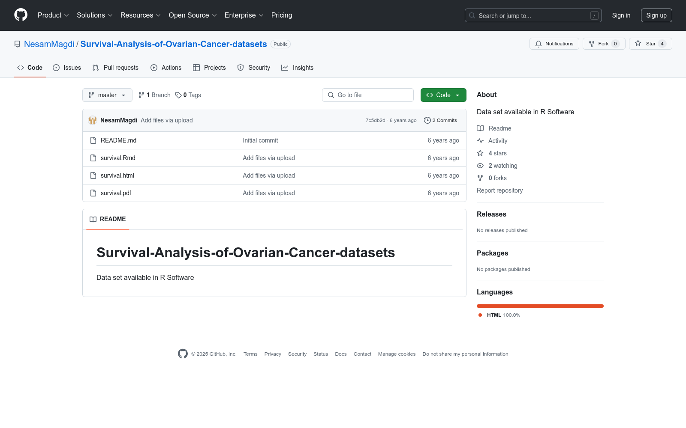Click the survival.pdf file icon
The width and height of the screenshot is (686, 428).
[93, 193]
